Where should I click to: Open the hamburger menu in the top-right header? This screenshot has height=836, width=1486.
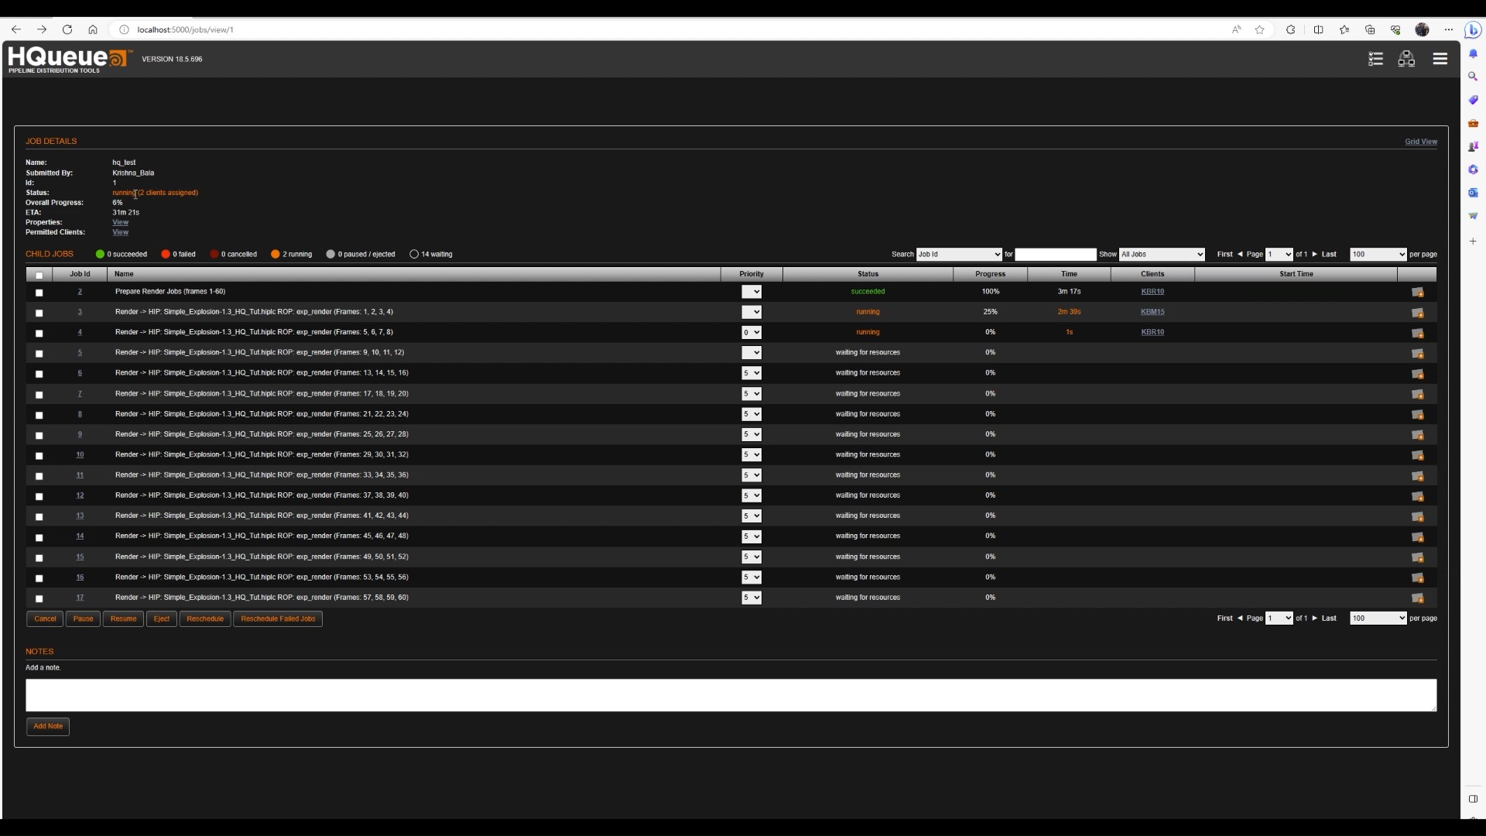[1440, 59]
